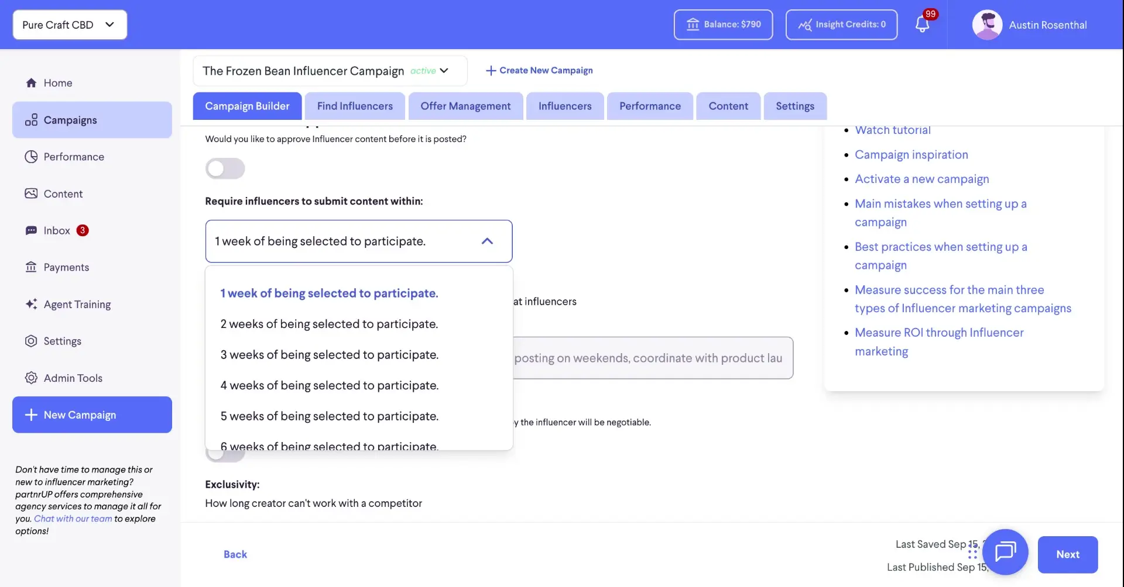Screen dimensions: 1124x587
Task: Click the Performance clock icon in sidebar
Action: pyautogui.click(x=31, y=157)
